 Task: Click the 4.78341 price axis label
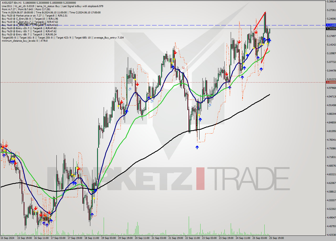pos(331,140)
